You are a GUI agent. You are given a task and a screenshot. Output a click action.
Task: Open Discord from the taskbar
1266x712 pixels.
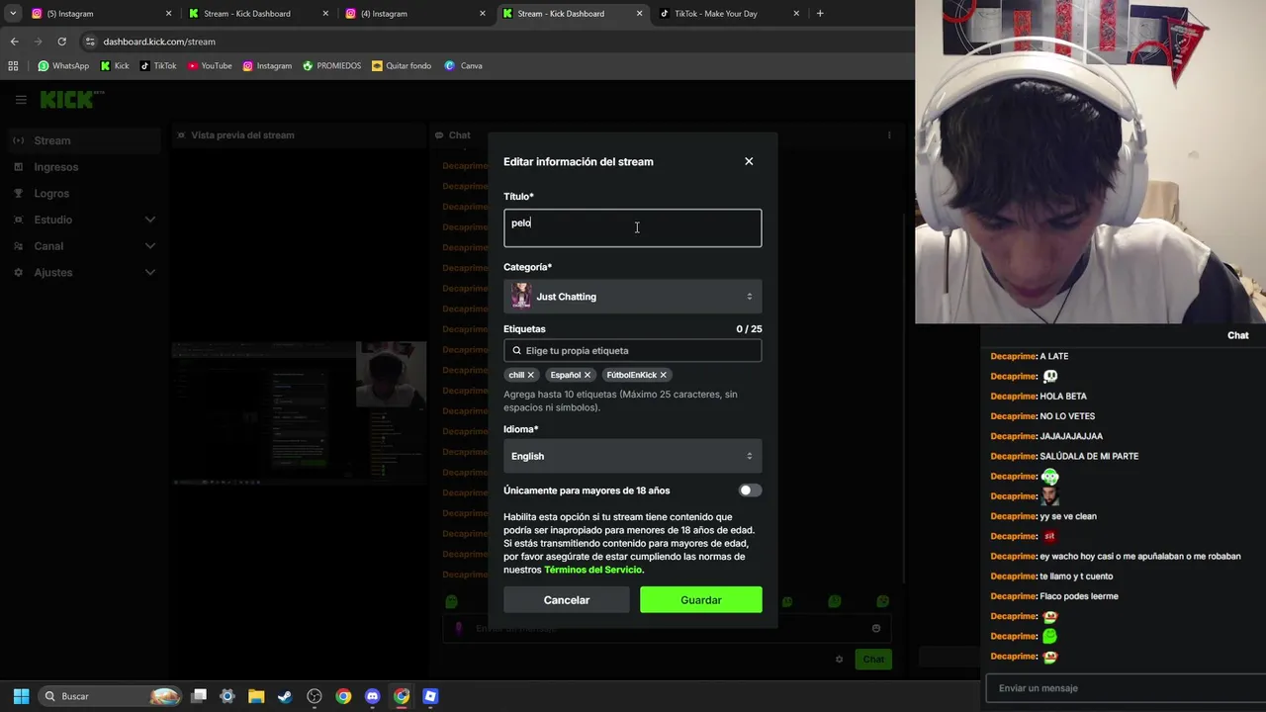372,696
